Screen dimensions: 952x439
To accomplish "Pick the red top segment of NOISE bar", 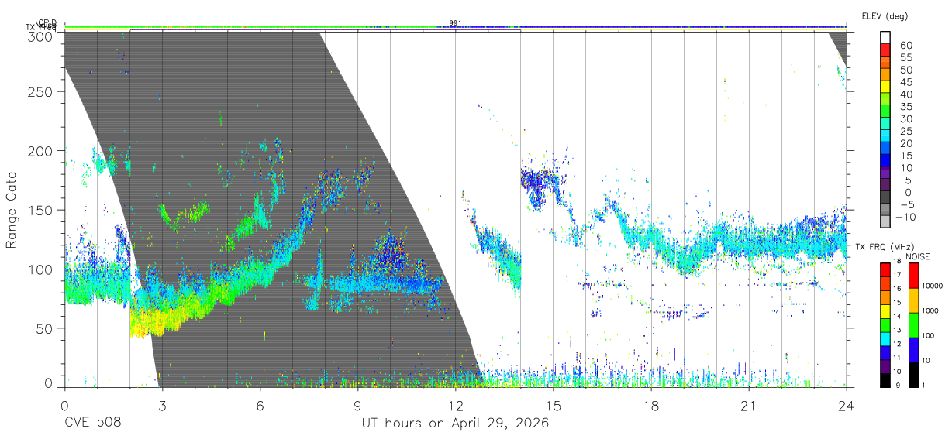I will coord(913,276).
